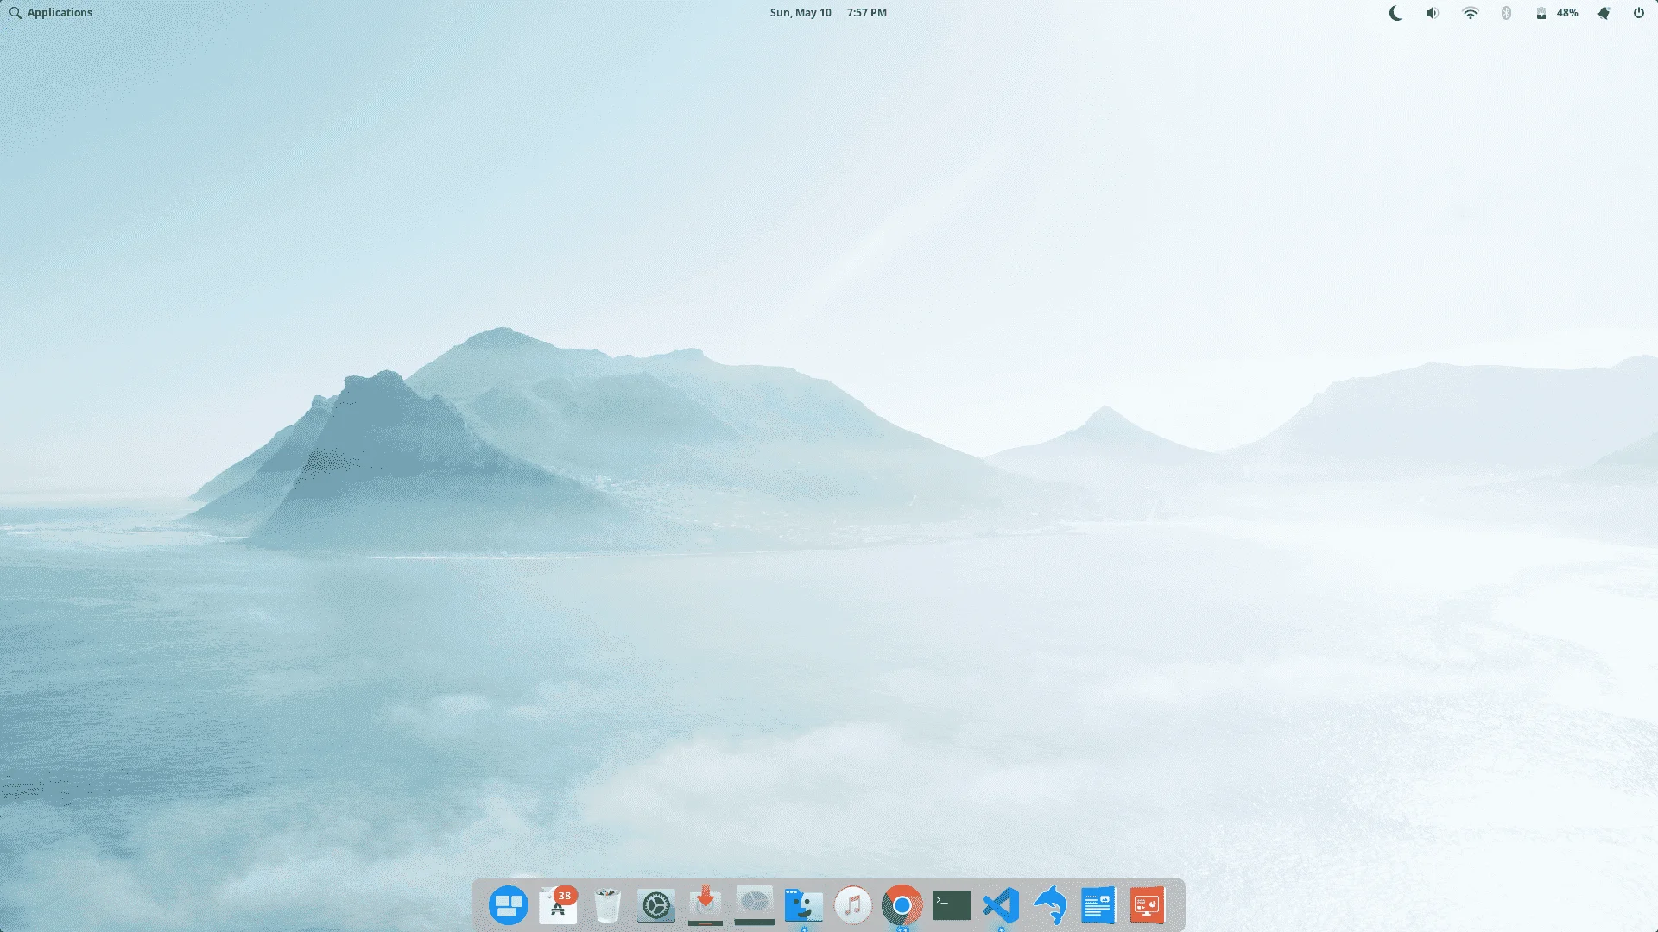Open the Bluetooth indicator

[1506, 13]
